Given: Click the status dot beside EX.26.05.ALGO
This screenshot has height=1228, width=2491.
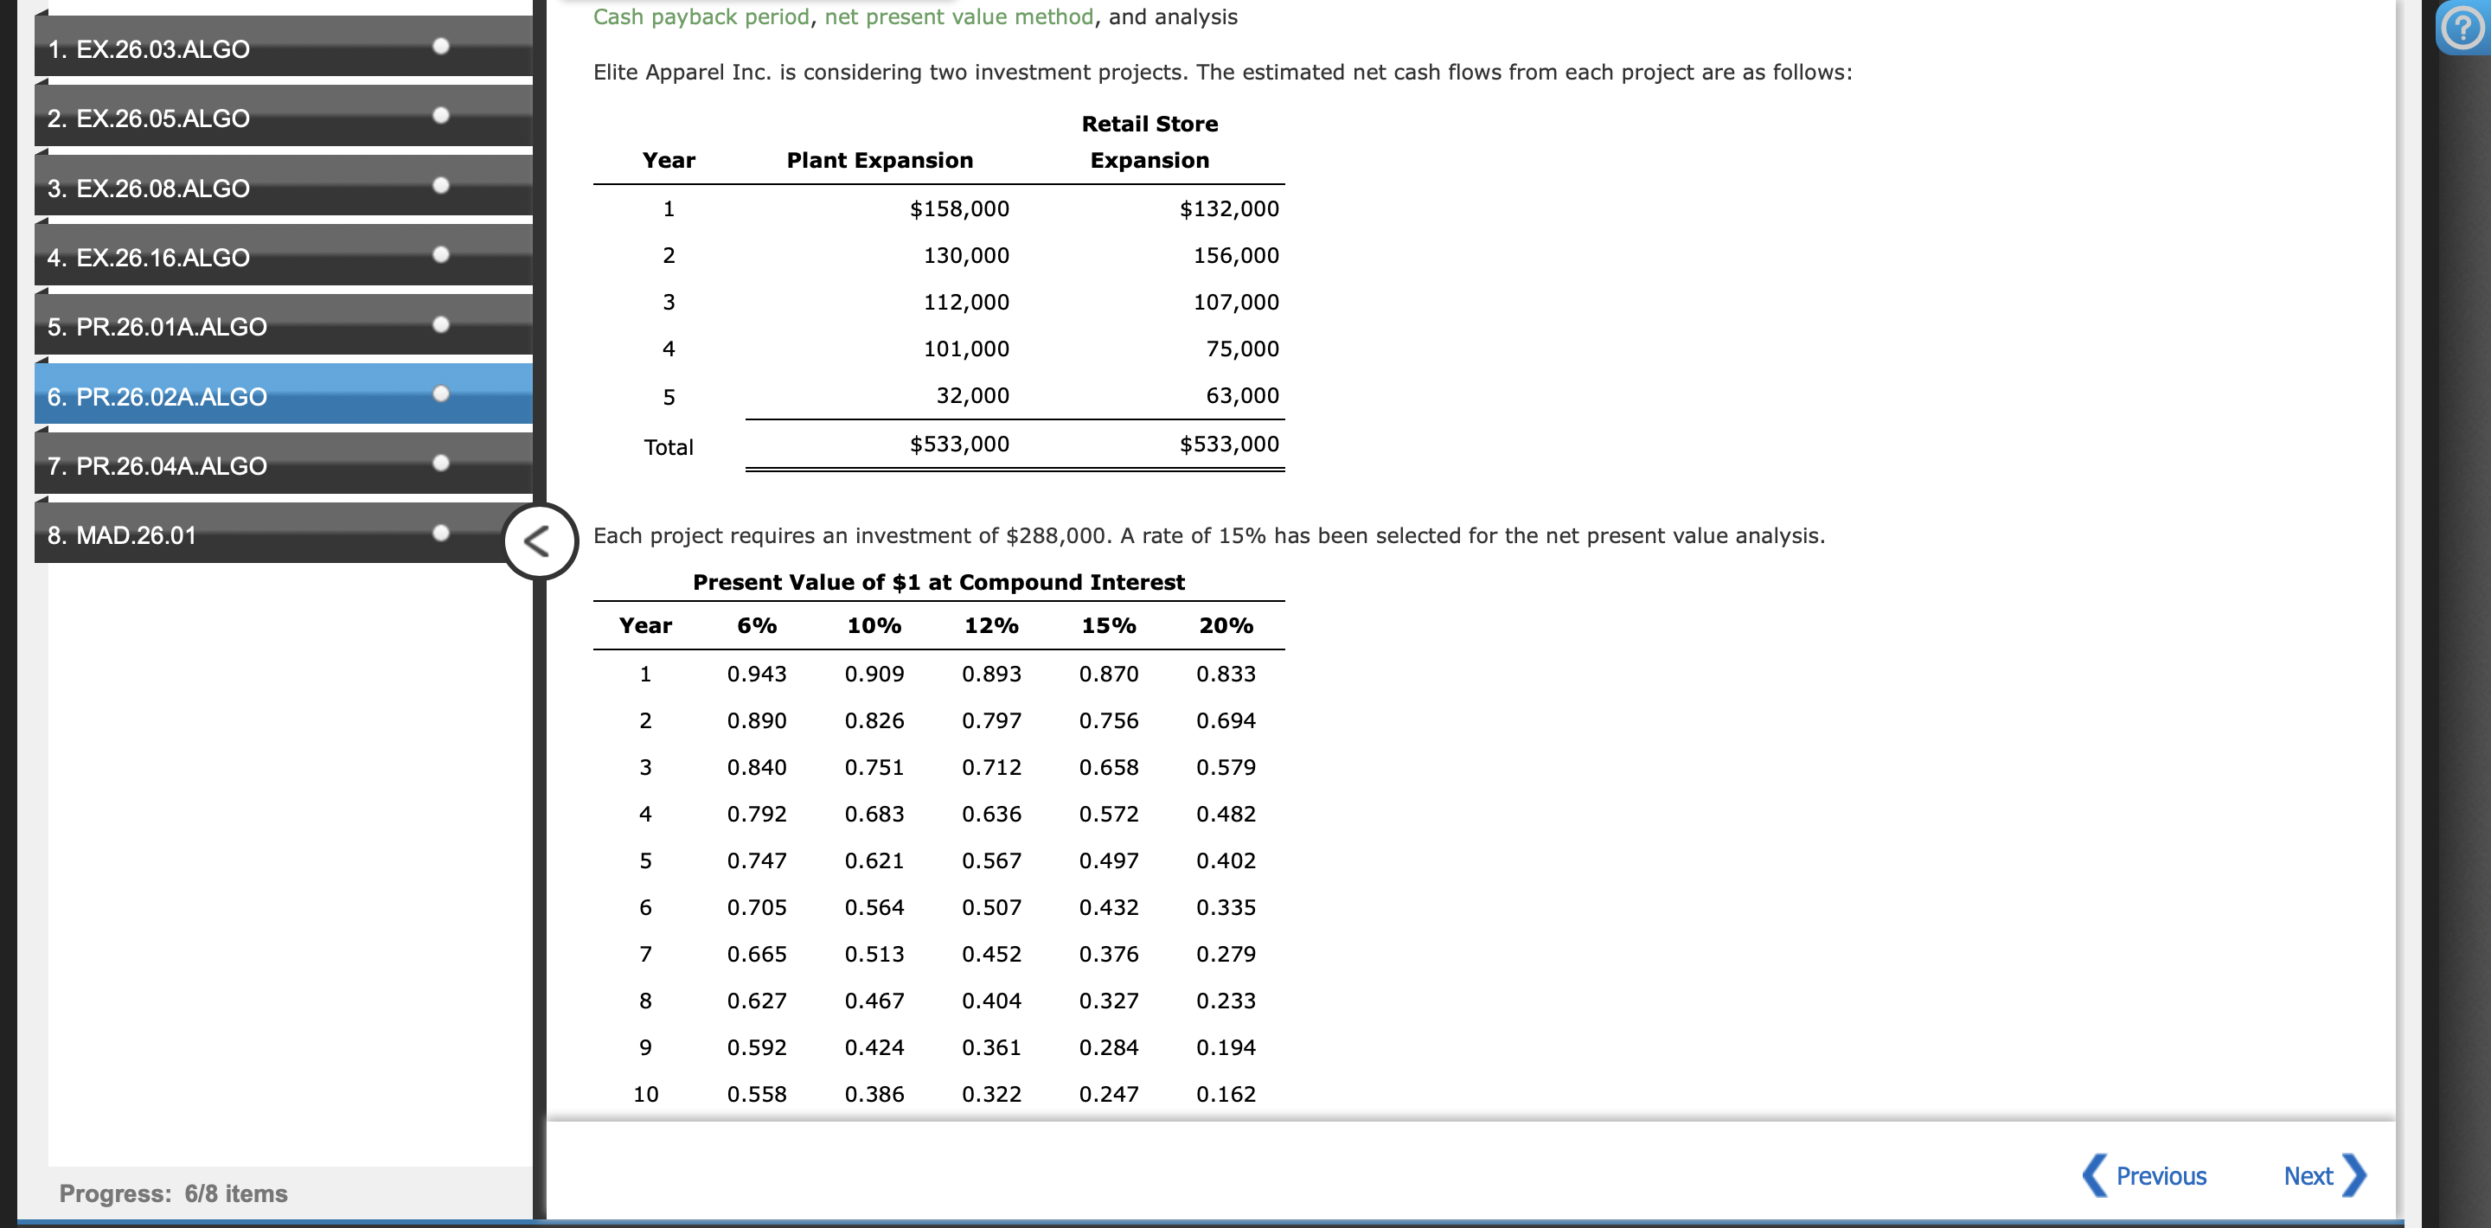Looking at the screenshot, I should click(443, 117).
